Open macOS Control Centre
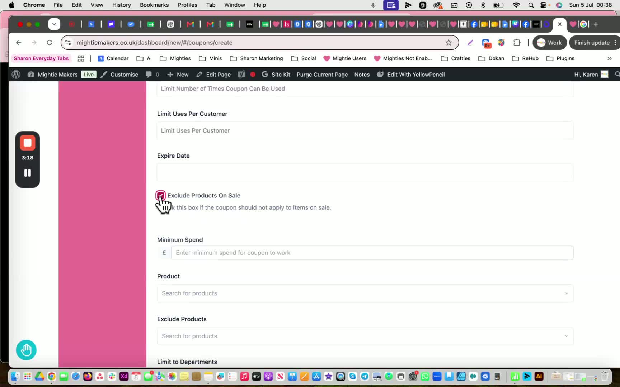The image size is (620, 387). (x=544, y=5)
